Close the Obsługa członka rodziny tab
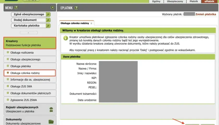The width and height of the screenshot is (219, 125). pyautogui.click(x=91, y=23)
